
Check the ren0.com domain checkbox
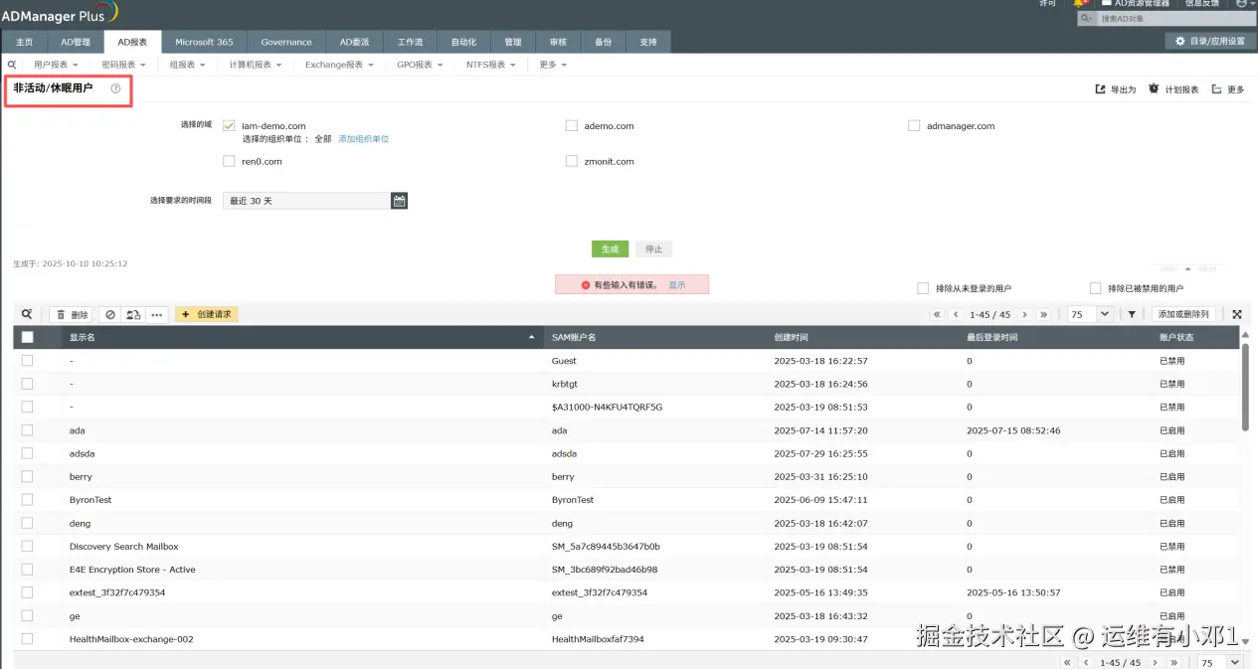230,161
